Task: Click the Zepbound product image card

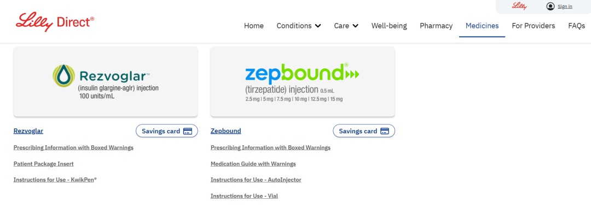Action: 303,81
